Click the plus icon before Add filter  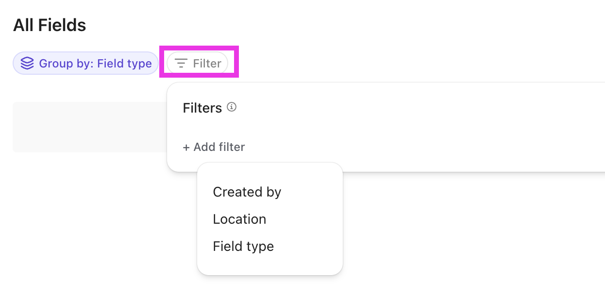pyautogui.click(x=186, y=147)
